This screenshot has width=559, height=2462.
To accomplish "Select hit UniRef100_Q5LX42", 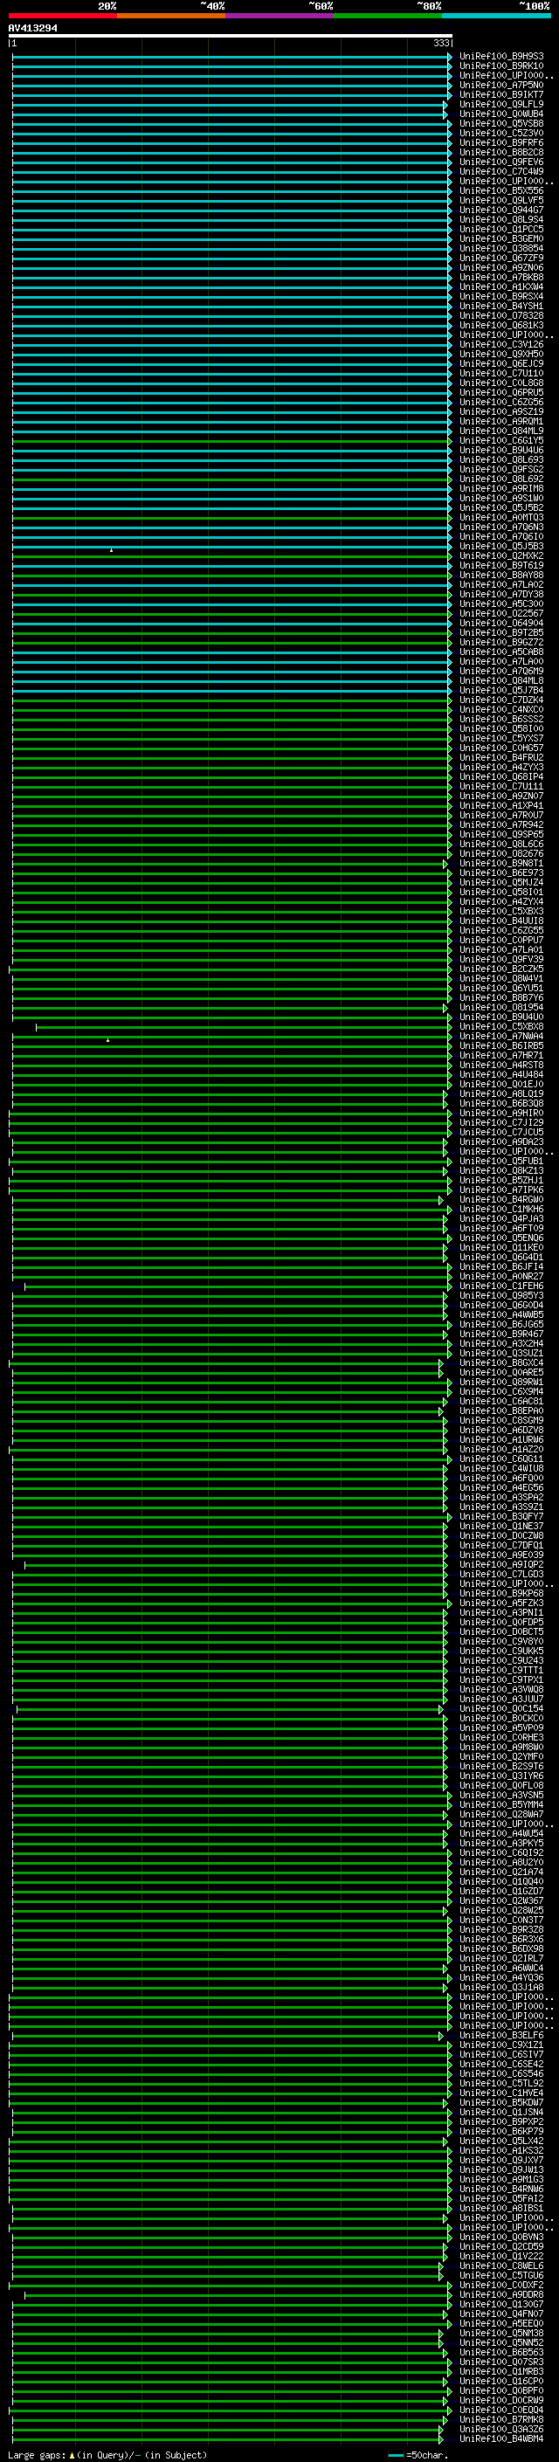I will tap(501, 2141).
